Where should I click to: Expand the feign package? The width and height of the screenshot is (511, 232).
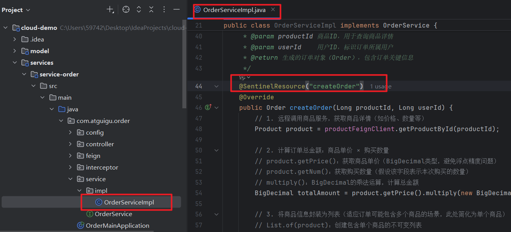coord(70,156)
